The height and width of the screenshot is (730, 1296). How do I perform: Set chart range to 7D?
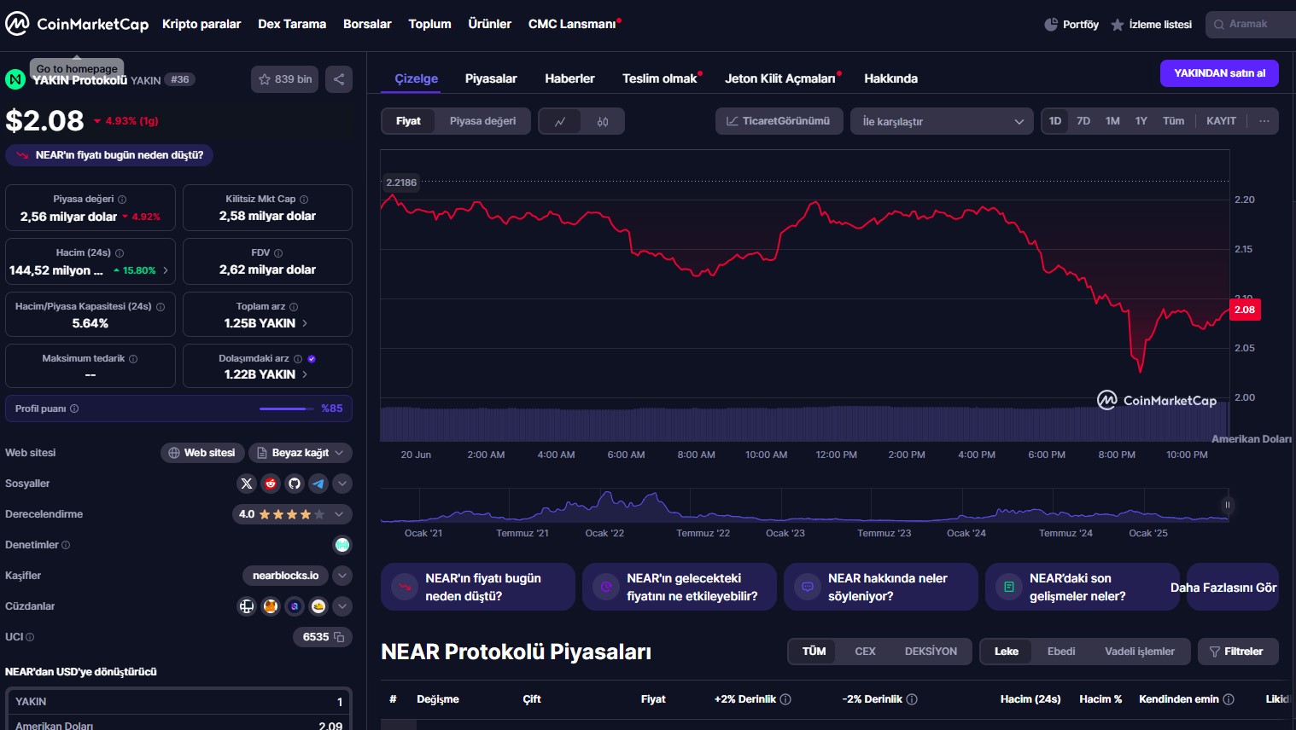[x=1083, y=121]
